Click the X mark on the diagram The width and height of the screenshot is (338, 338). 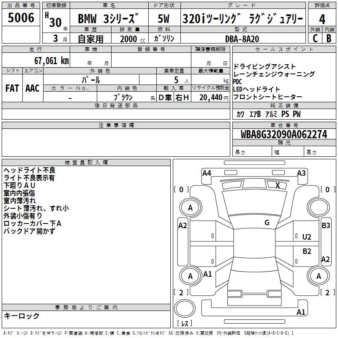(x=278, y=185)
